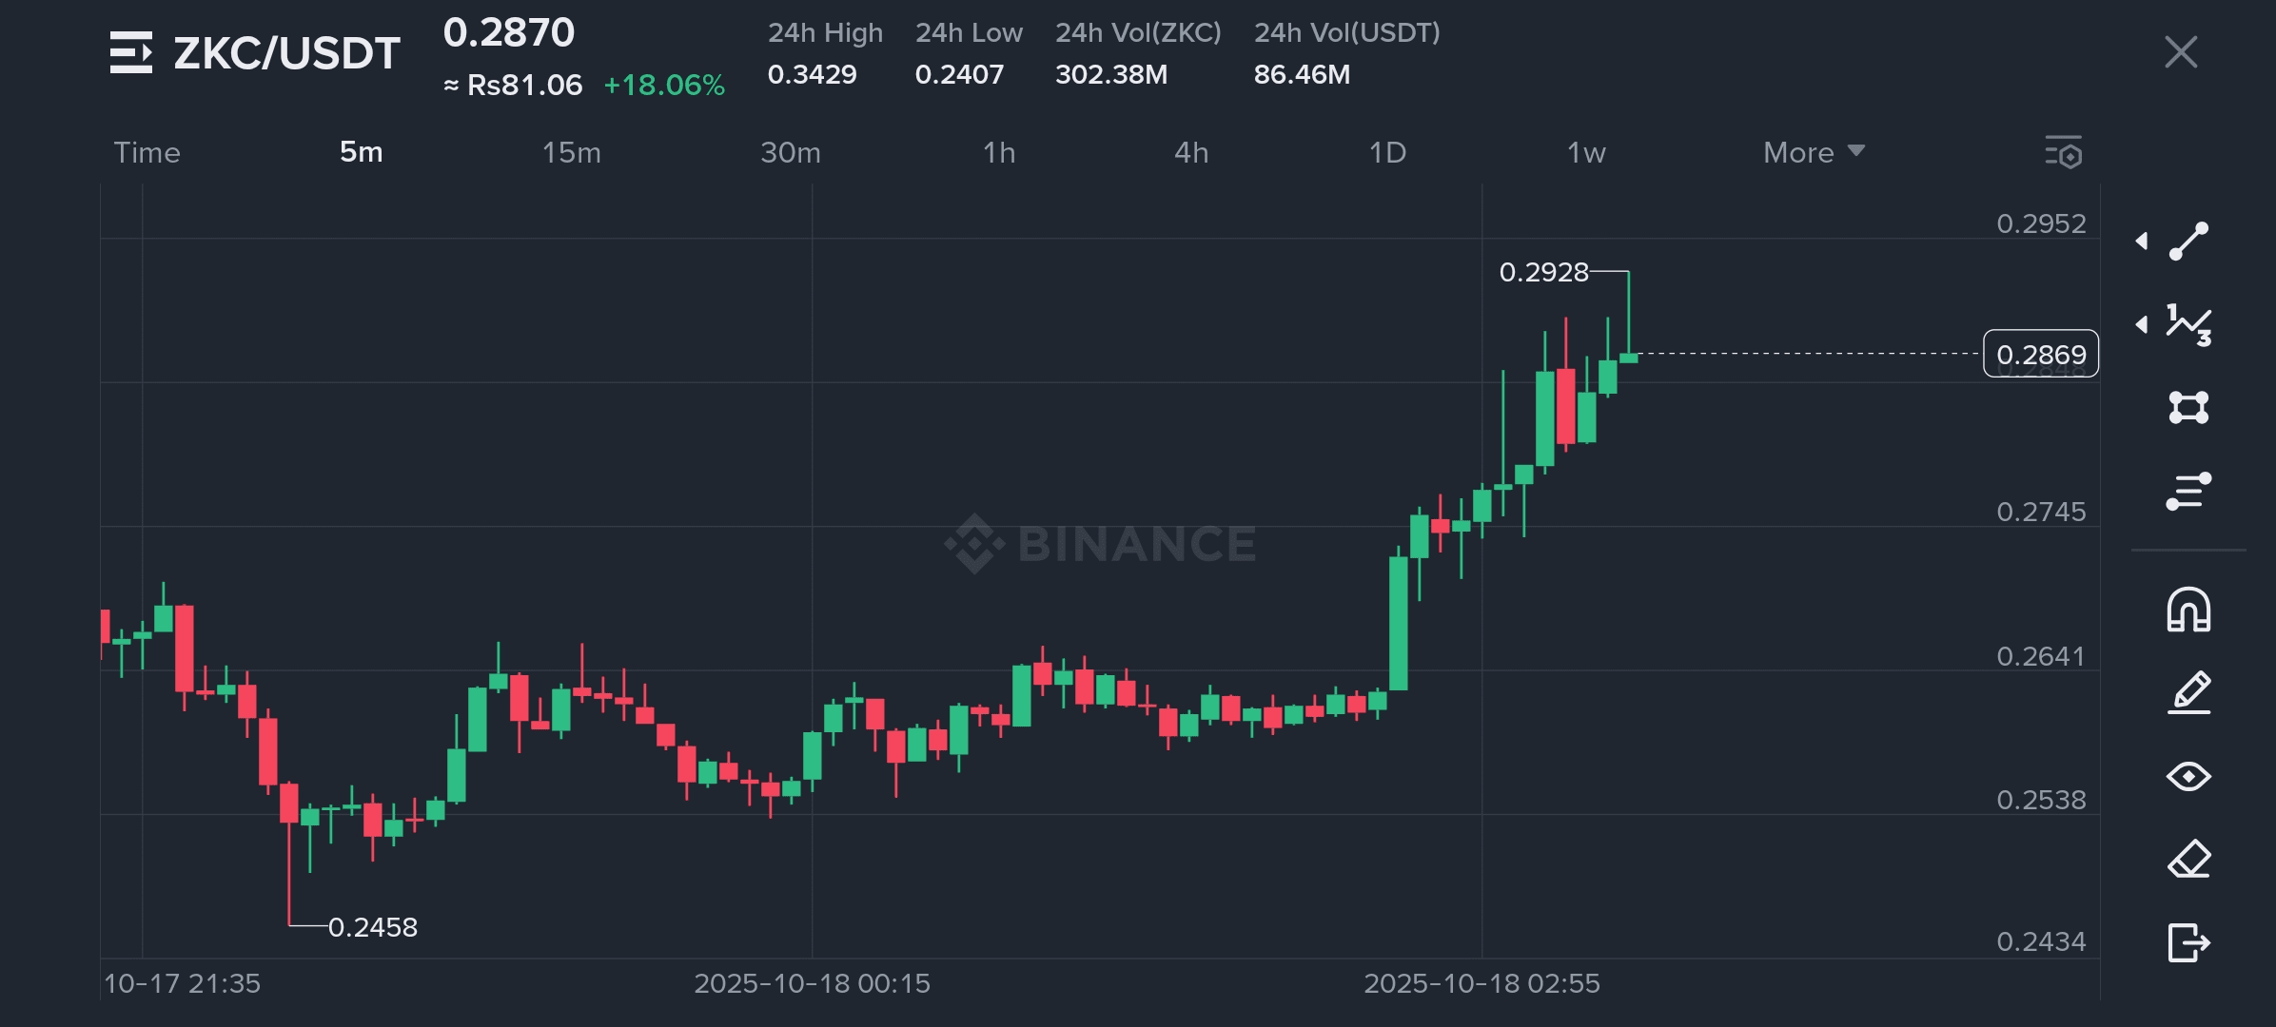Select the trend line drawing tool
This screenshot has width=2276, height=1027.
2188,241
